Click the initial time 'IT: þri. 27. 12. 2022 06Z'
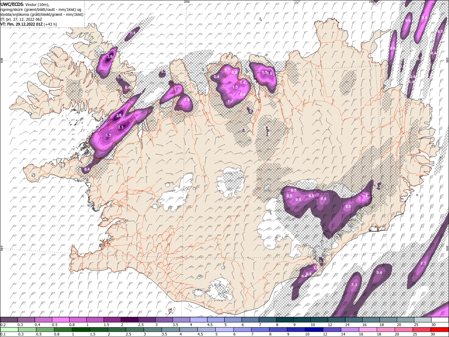The height and width of the screenshot is (337, 449). coord(21,19)
